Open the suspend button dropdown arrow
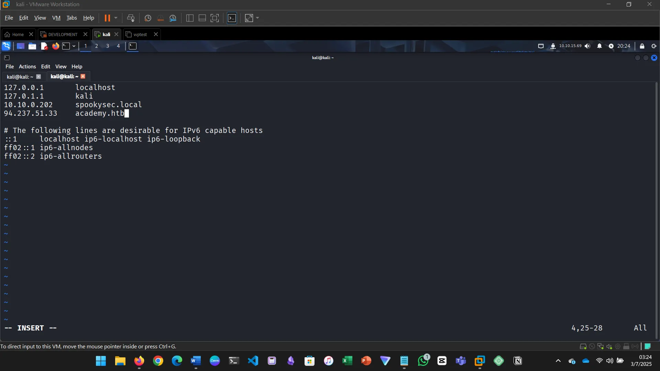The height and width of the screenshot is (371, 660). [x=116, y=18]
